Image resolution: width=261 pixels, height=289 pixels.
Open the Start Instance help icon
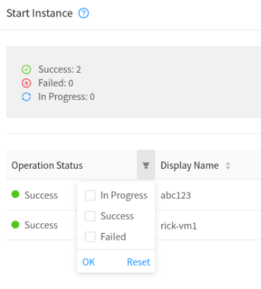(84, 13)
